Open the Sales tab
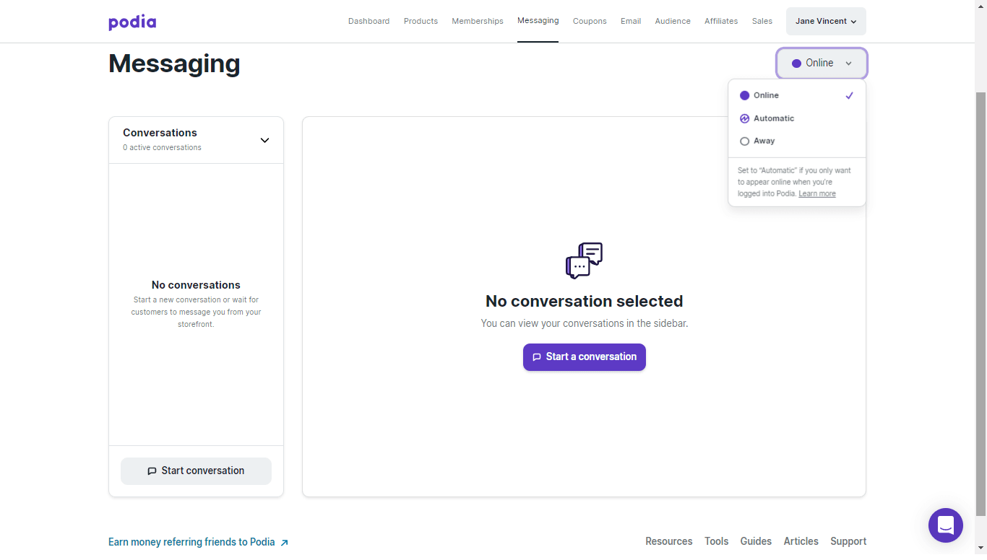 pyautogui.click(x=762, y=21)
